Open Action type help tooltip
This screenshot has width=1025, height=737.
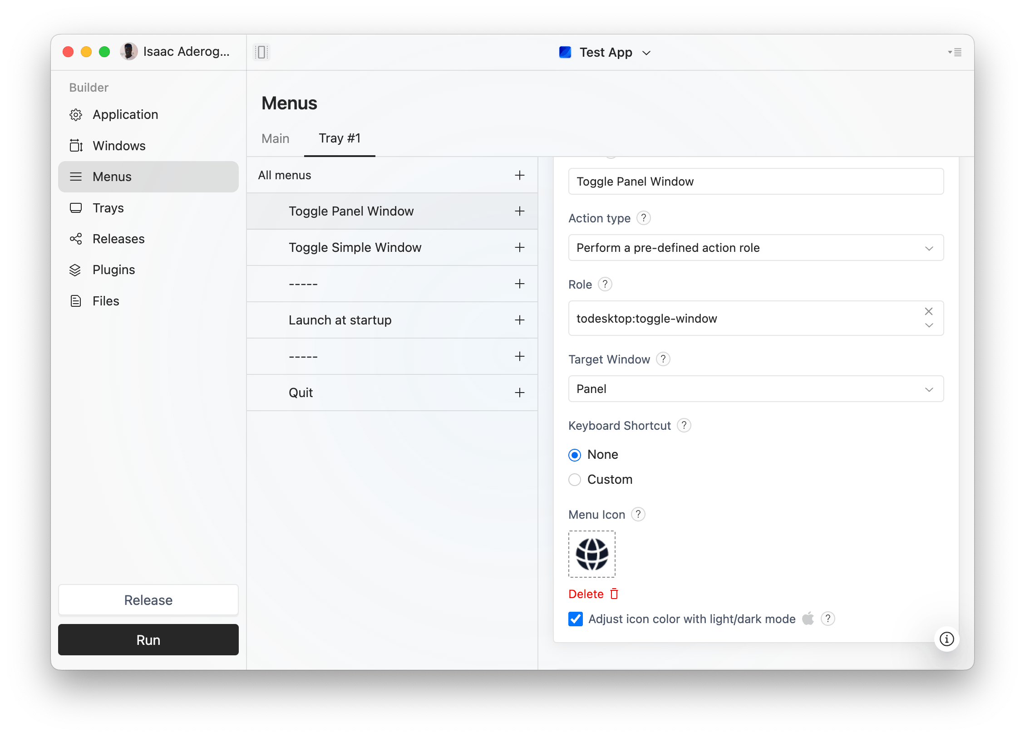coord(643,218)
